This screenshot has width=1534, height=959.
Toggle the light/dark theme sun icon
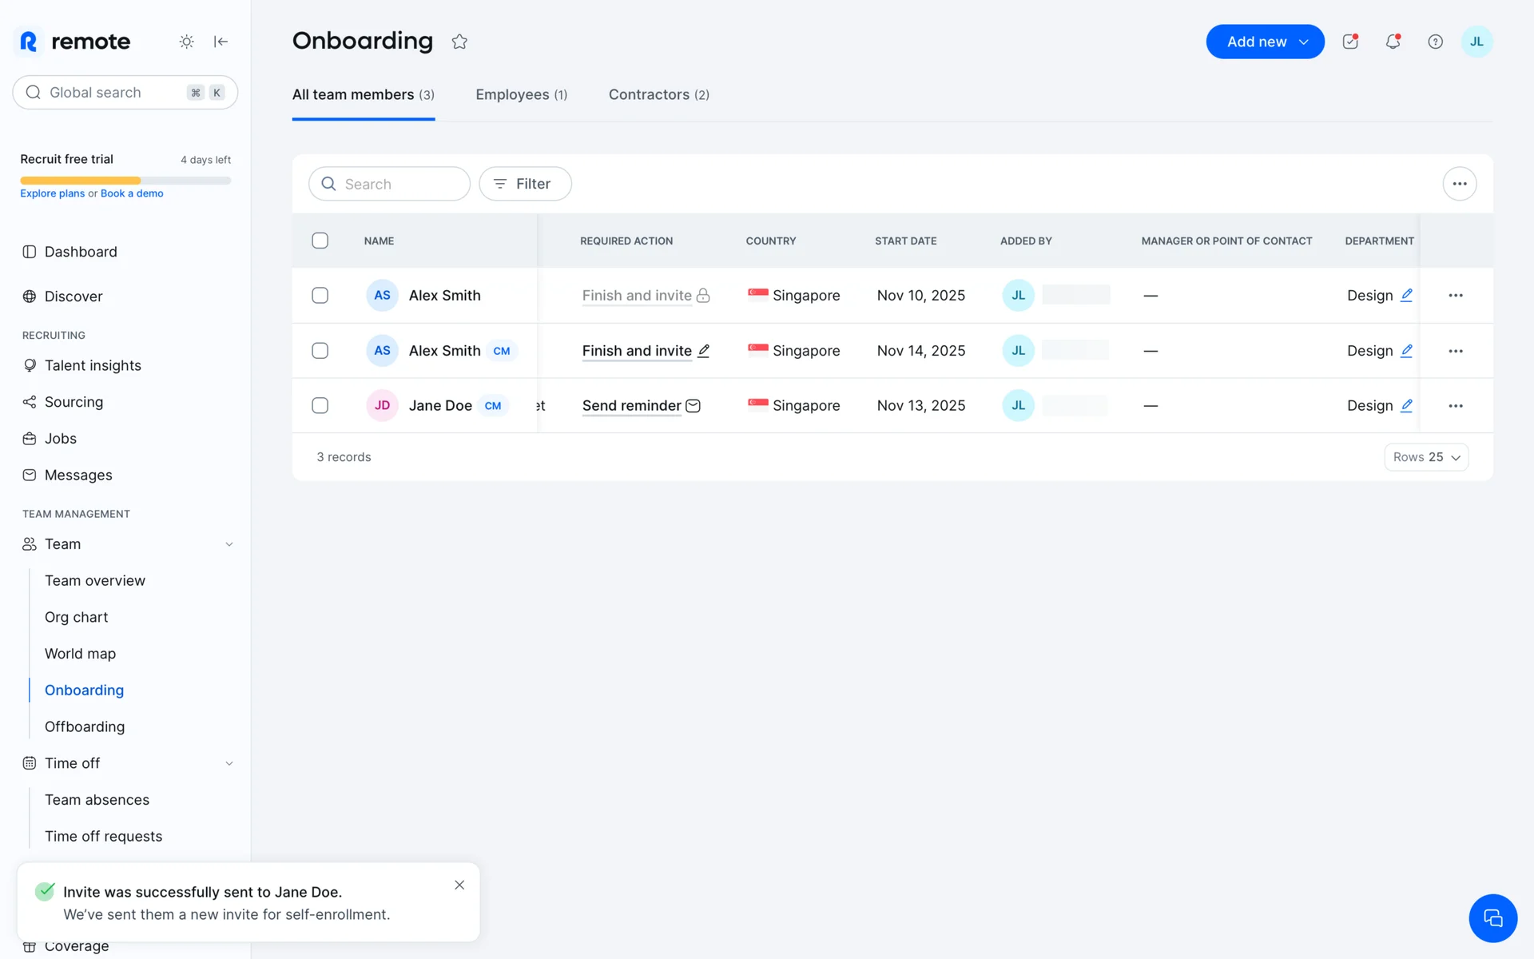point(186,42)
